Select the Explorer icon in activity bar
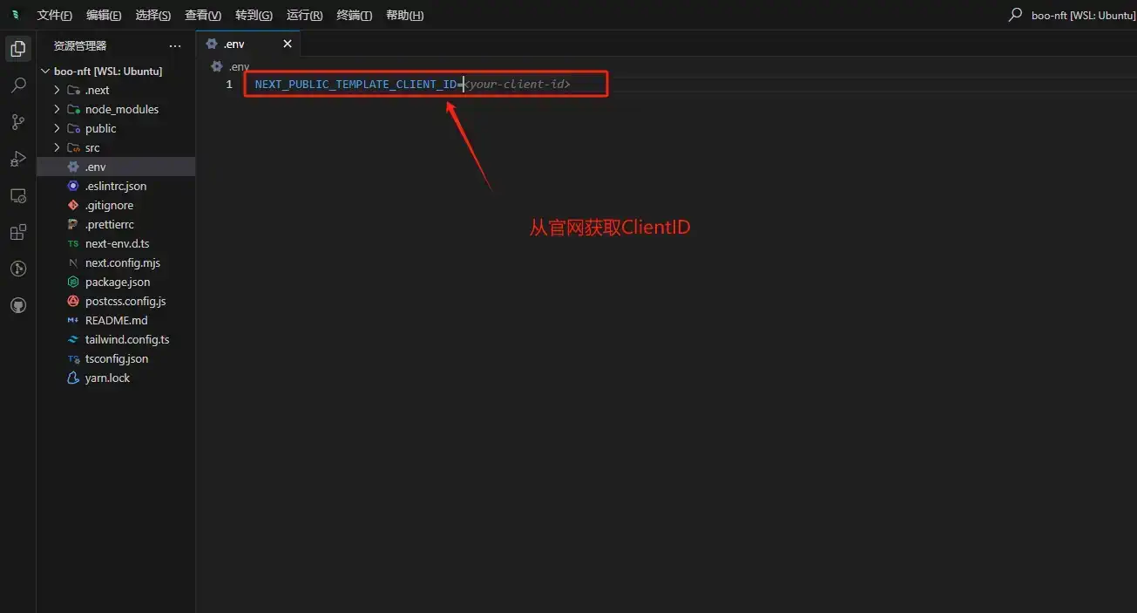The image size is (1137, 613). point(17,48)
